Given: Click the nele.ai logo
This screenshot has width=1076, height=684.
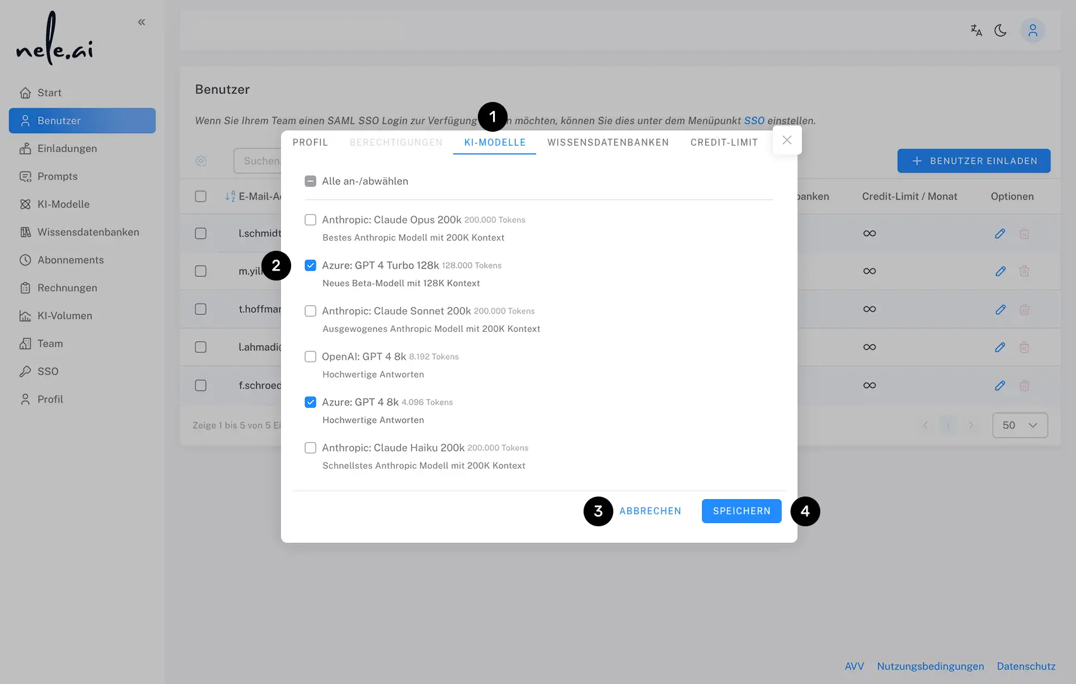Looking at the screenshot, I should (54, 39).
